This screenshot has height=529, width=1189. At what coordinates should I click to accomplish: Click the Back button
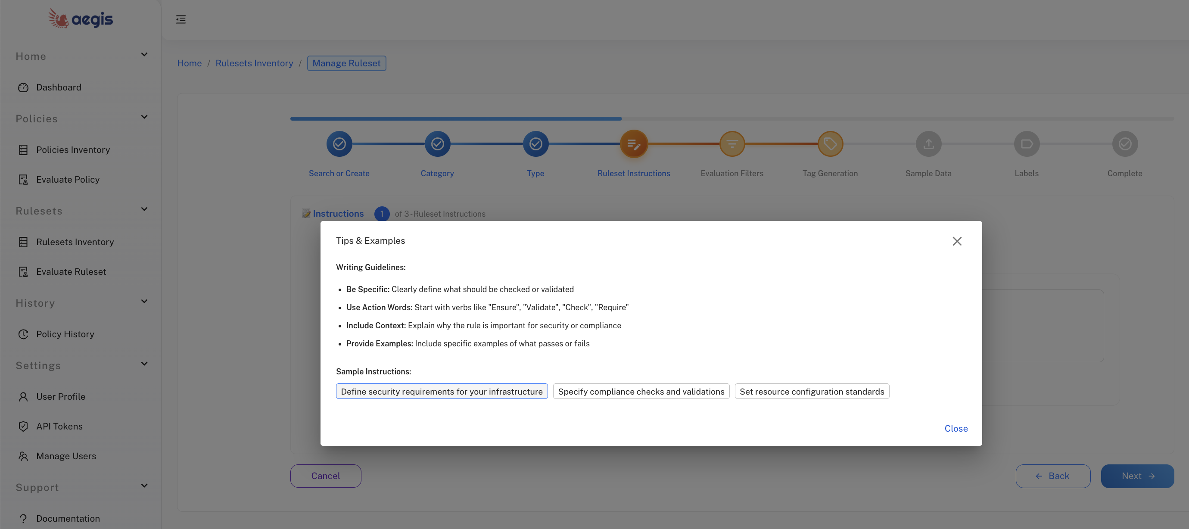click(1053, 476)
